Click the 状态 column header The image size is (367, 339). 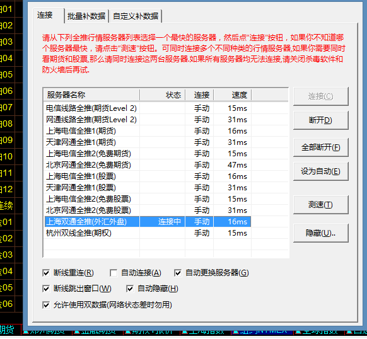(x=163, y=95)
